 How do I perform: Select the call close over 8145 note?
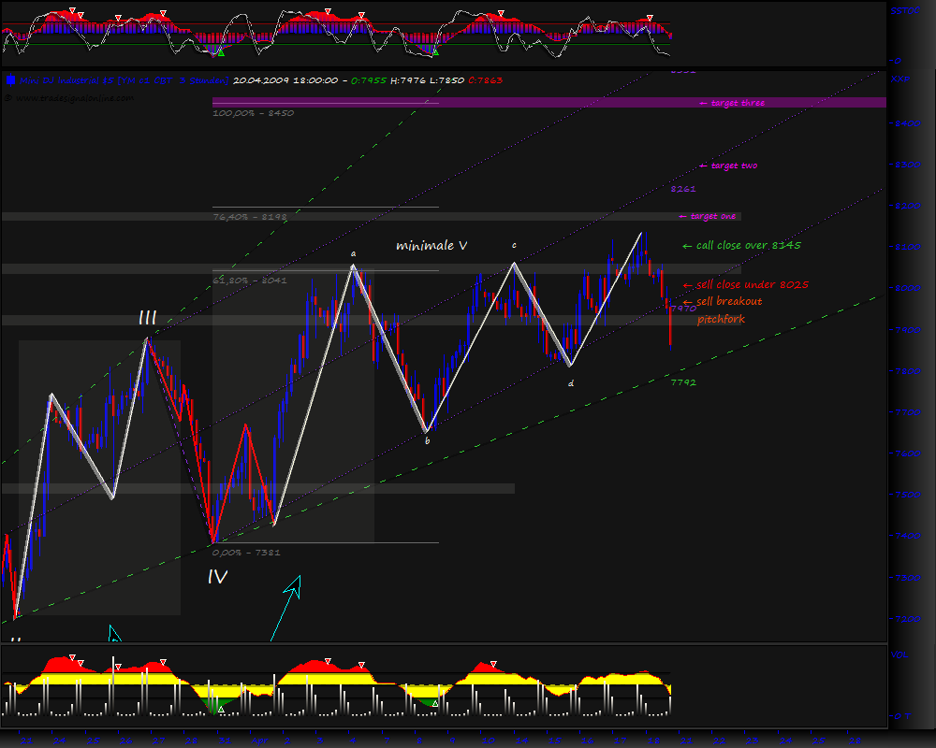[741, 245]
